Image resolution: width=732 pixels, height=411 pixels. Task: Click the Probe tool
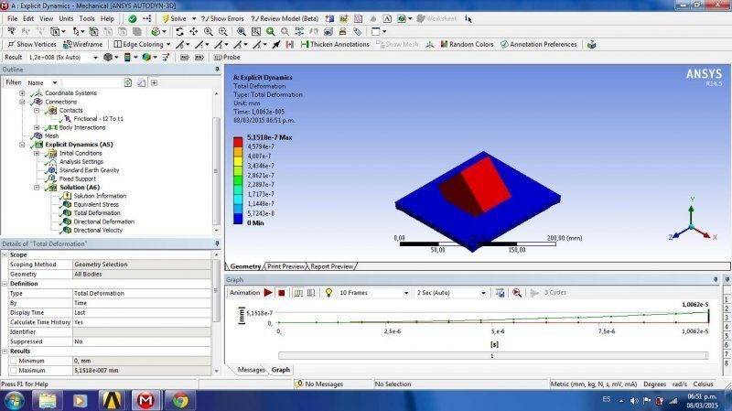(227, 57)
